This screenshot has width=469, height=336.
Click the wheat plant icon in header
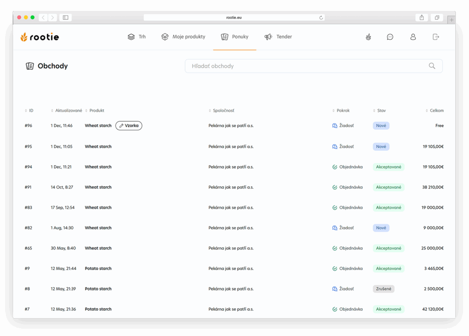tap(368, 37)
